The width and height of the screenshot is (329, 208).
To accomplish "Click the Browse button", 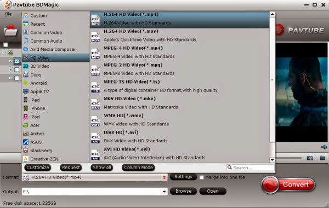I will pos(183,191).
